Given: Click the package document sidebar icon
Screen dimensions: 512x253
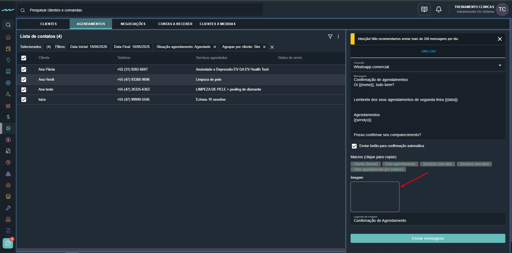Looking at the screenshot, I should [x=8, y=151].
